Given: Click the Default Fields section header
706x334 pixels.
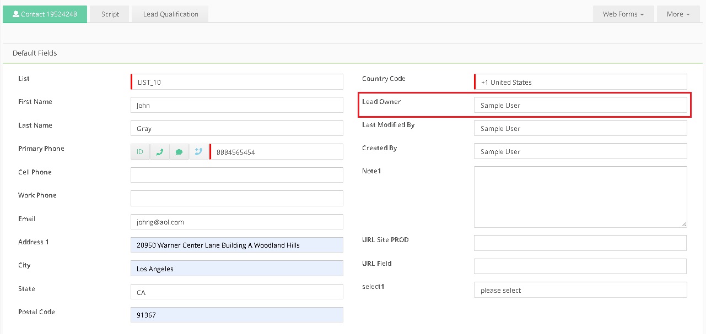Looking at the screenshot, I should click(35, 53).
